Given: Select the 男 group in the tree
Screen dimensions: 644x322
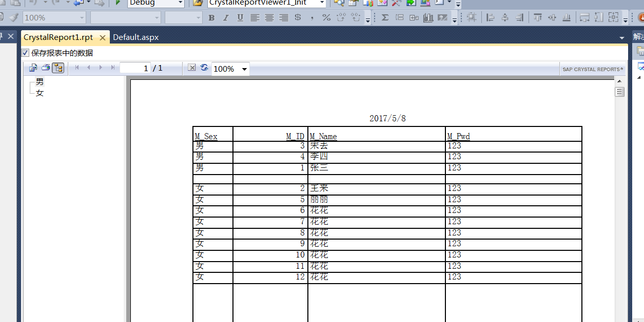Looking at the screenshot, I should (40, 82).
